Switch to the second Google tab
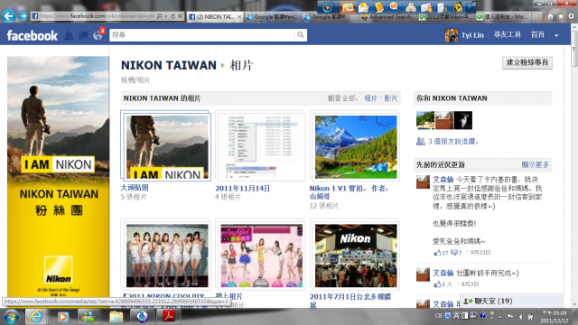The height and width of the screenshot is (325, 578). [330, 17]
